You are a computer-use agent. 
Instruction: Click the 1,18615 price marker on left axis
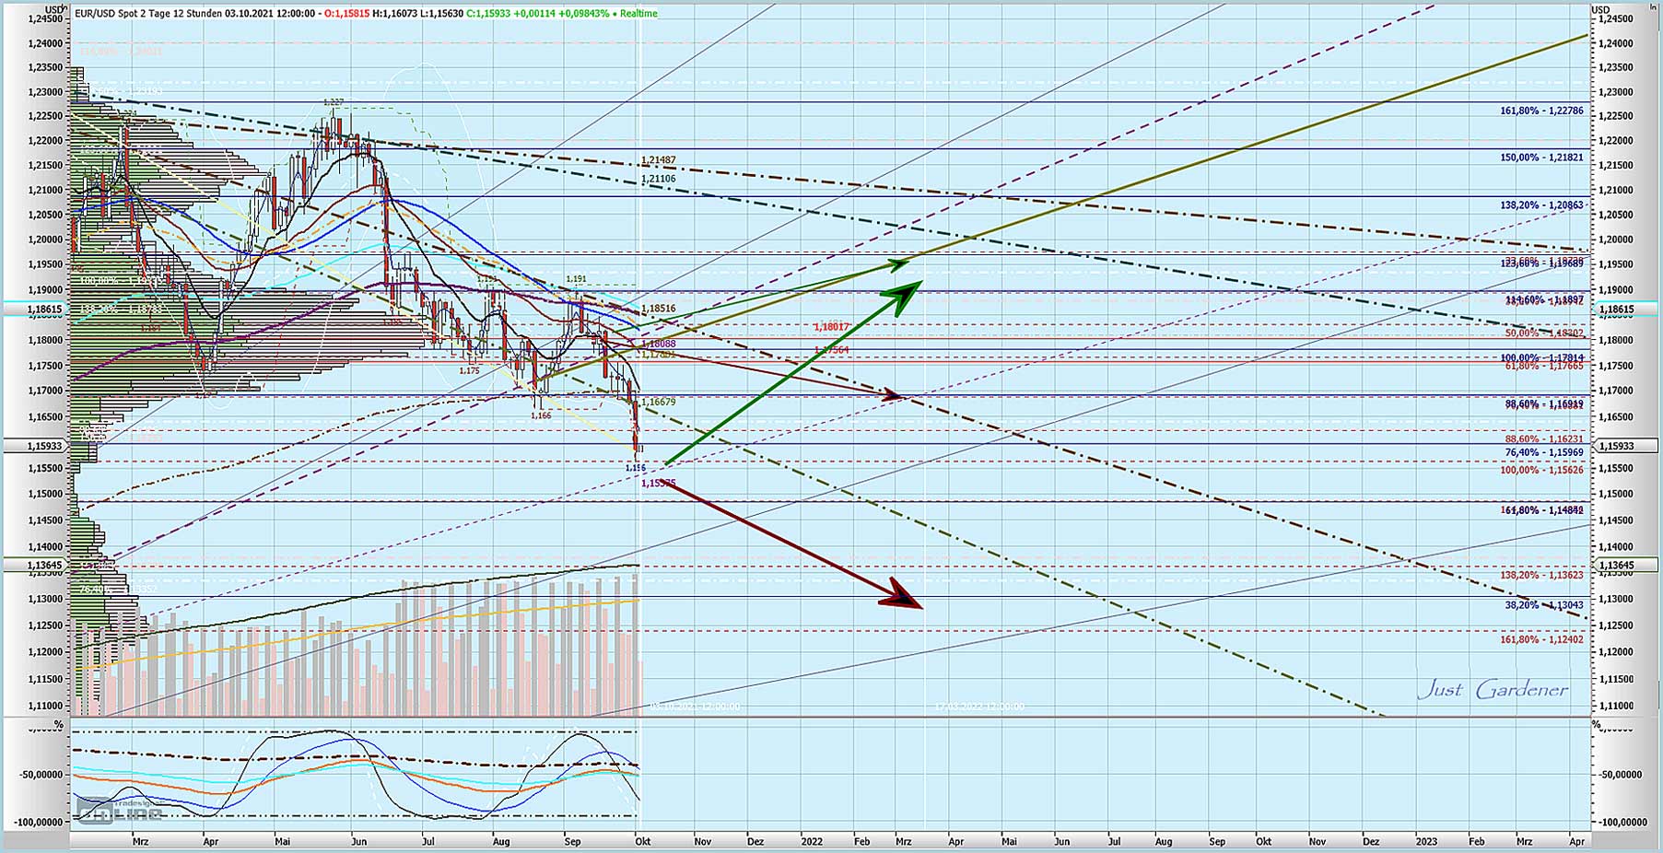click(x=34, y=310)
